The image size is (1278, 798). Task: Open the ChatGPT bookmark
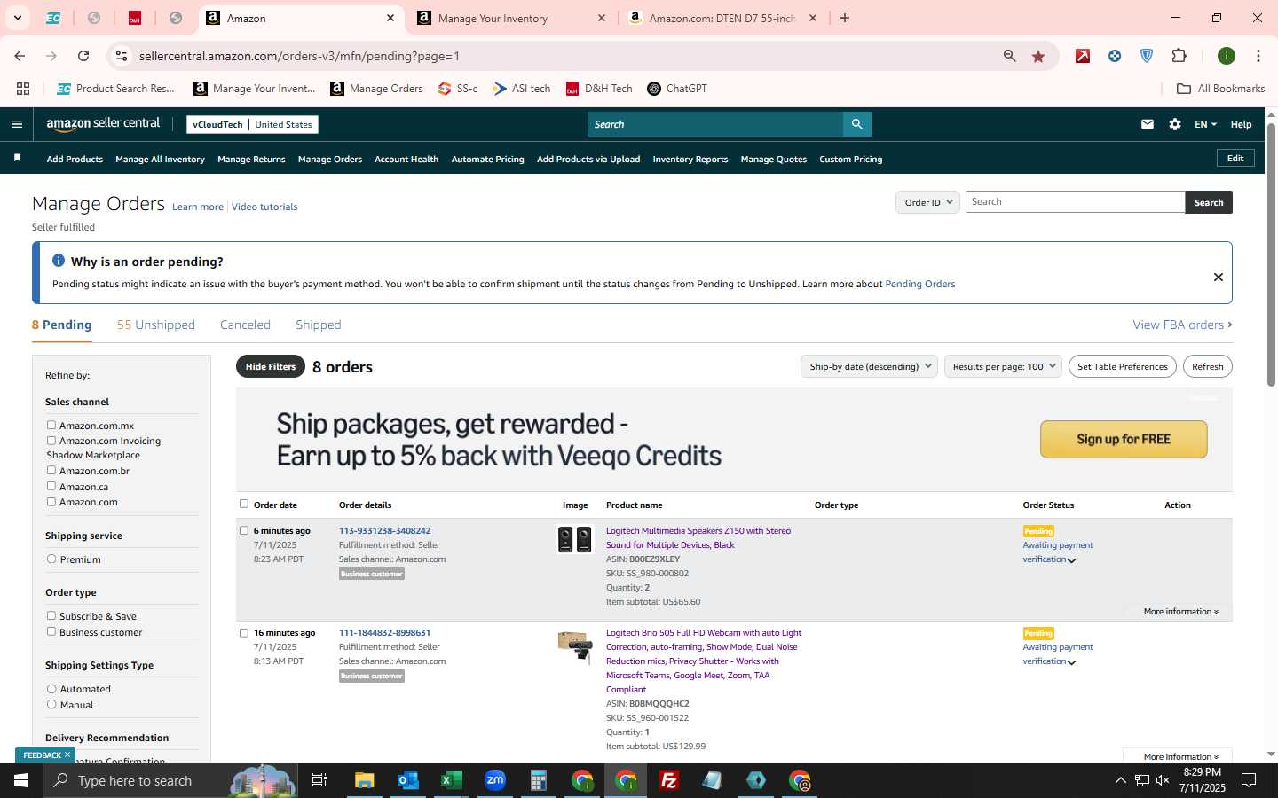pos(677,89)
